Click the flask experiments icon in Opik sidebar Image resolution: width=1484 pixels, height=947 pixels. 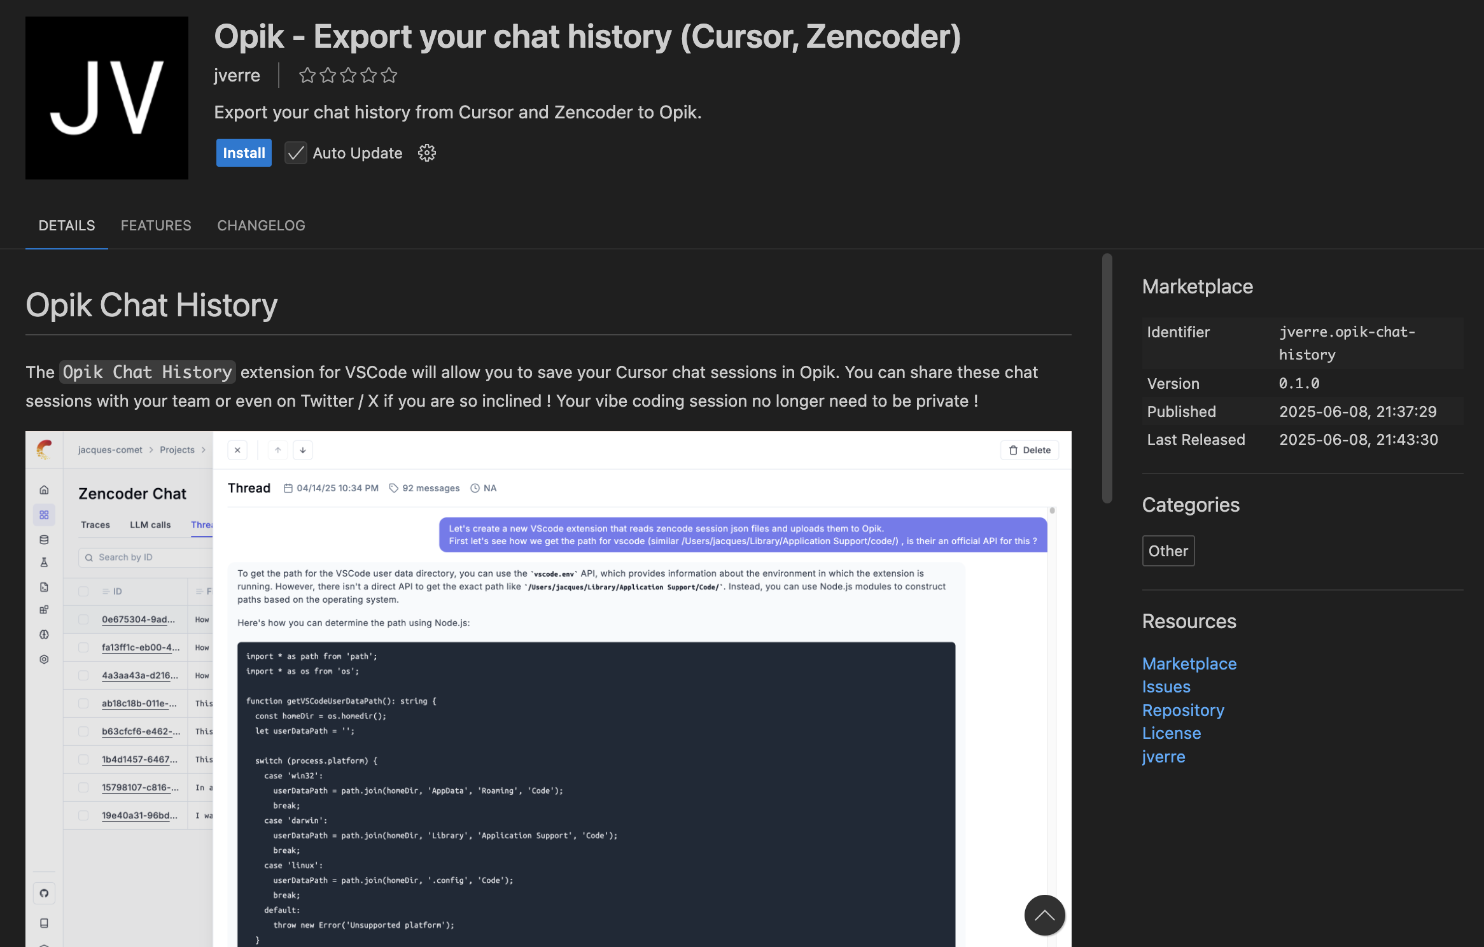click(44, 562)
